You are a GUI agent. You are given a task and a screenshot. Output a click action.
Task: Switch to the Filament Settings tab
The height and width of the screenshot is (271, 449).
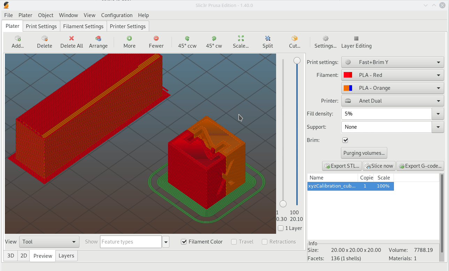click(83, 26)
